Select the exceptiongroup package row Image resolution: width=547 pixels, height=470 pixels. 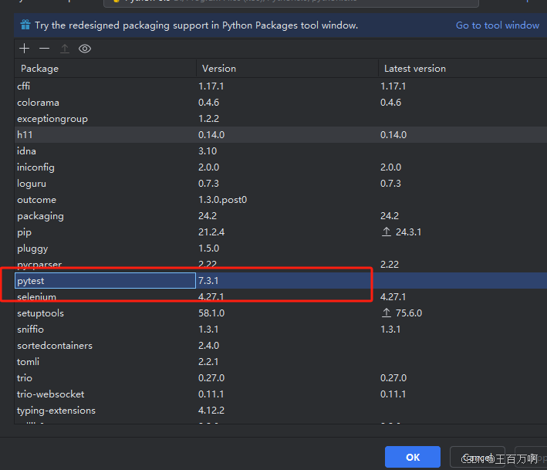pos(281,119)
